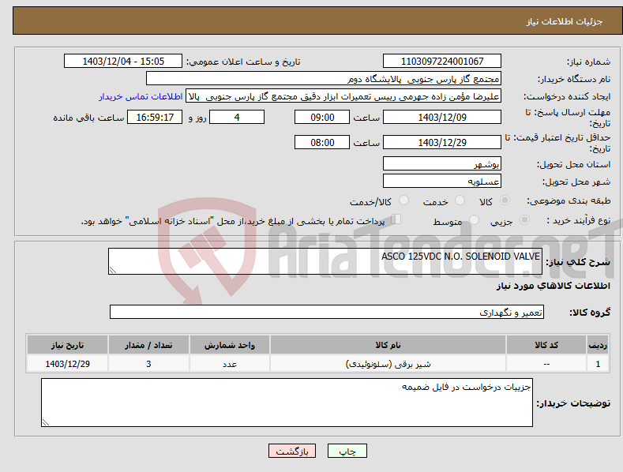Image resolution: width=623 pixels, height=472 pixels.
Task: Open buyer contact info link اطلاعات تماس خریدار
Action: point(141,96)
